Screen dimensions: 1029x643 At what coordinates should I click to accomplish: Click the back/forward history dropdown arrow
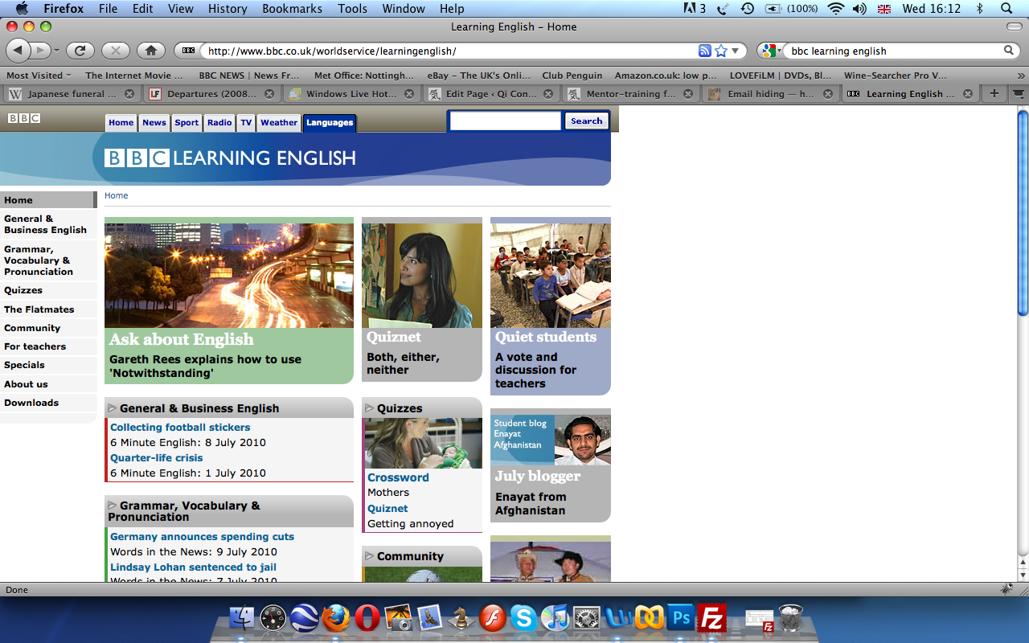coord(56,51)
